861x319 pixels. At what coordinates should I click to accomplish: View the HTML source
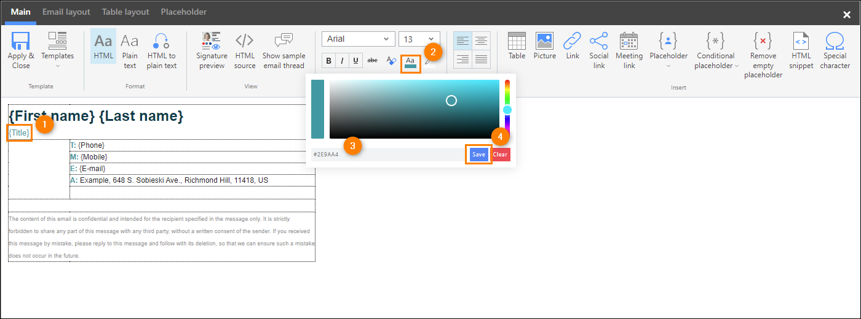[245, 50]
